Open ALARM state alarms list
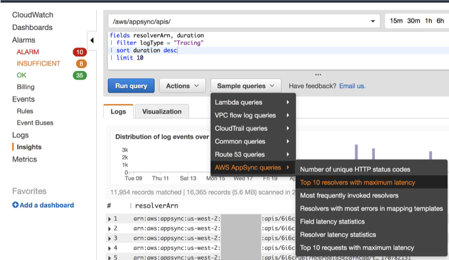This screenshot has width=449, height=260. 28,52
